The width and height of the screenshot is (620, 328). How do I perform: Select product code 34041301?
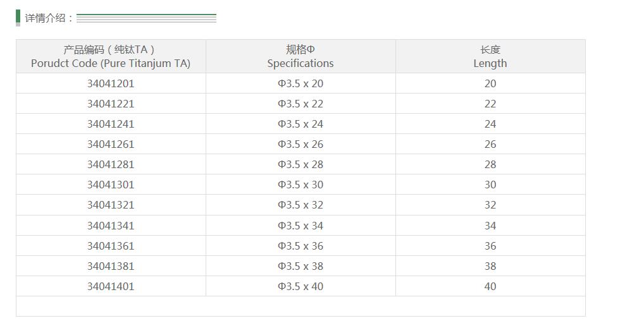point(111,185)
